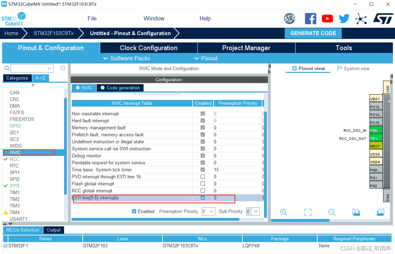The image size is (395, 254).
Task: Select TIM4 with the warning icon
Action: point(15,212)
